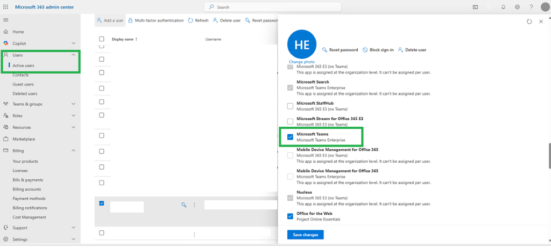Click the Search input field

pyautogui.click(x=273, y=7)
